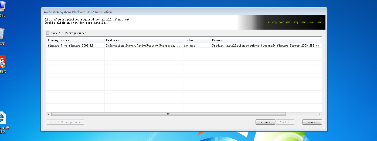Click the Back button
377x141 pixels.
(265, 122)
